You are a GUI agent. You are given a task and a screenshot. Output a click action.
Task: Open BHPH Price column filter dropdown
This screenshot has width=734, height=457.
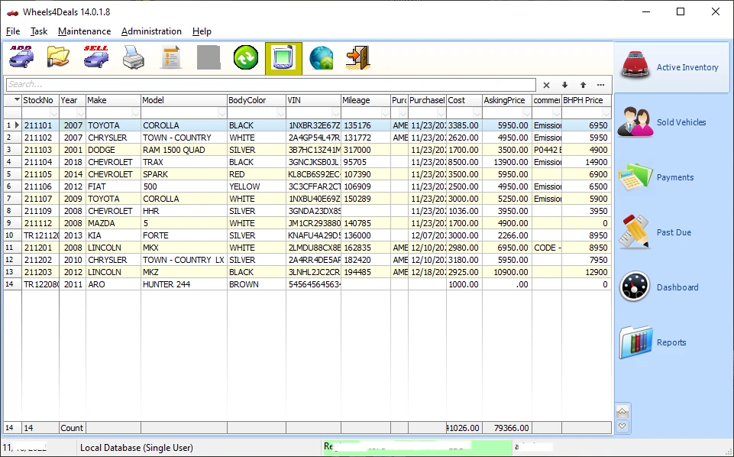click(x=606, y=113)
